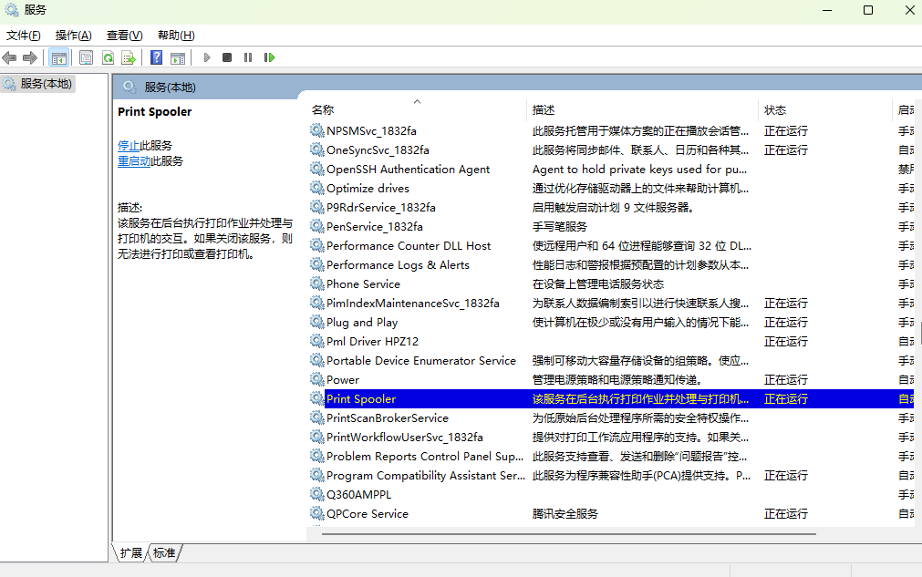The image size is (922, 577).
Task: Minimize the 服务 window
Action: coord(827,10)
